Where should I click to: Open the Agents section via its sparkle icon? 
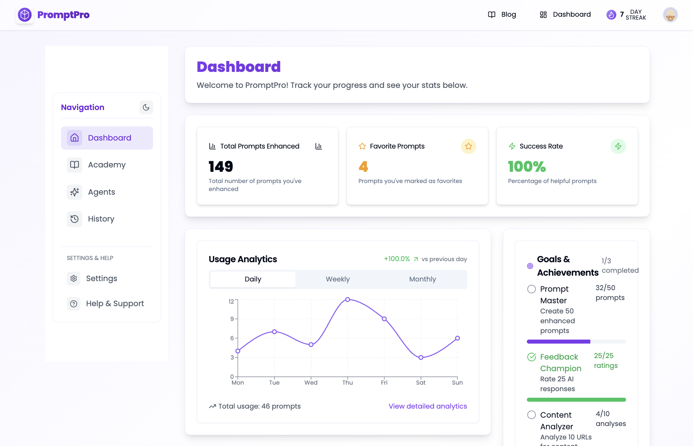coord(74,192)
